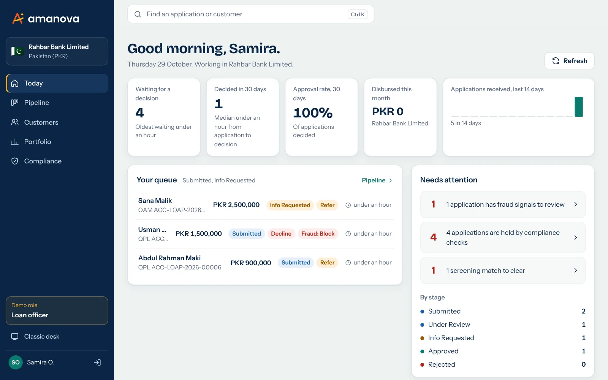Open the Today menu item
Viewport: 608px width, 380px height.
tap(57, 83)
